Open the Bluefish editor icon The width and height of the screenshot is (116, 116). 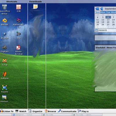4,34
